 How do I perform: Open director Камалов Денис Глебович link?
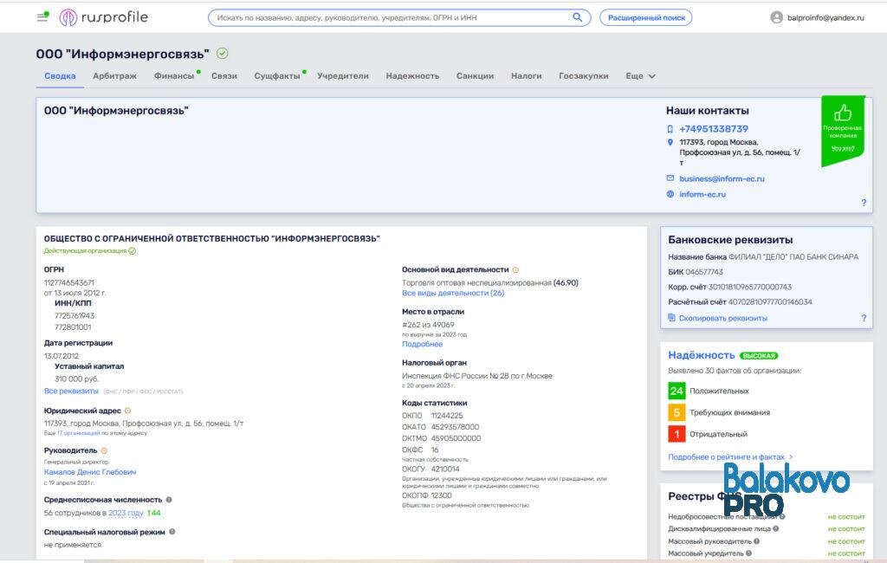(x=90, y=472)
